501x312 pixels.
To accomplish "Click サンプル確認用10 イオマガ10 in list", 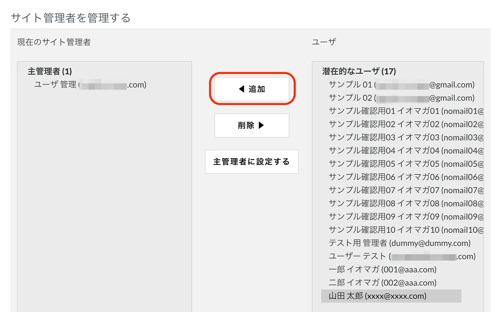I will [x=406, y=230].
